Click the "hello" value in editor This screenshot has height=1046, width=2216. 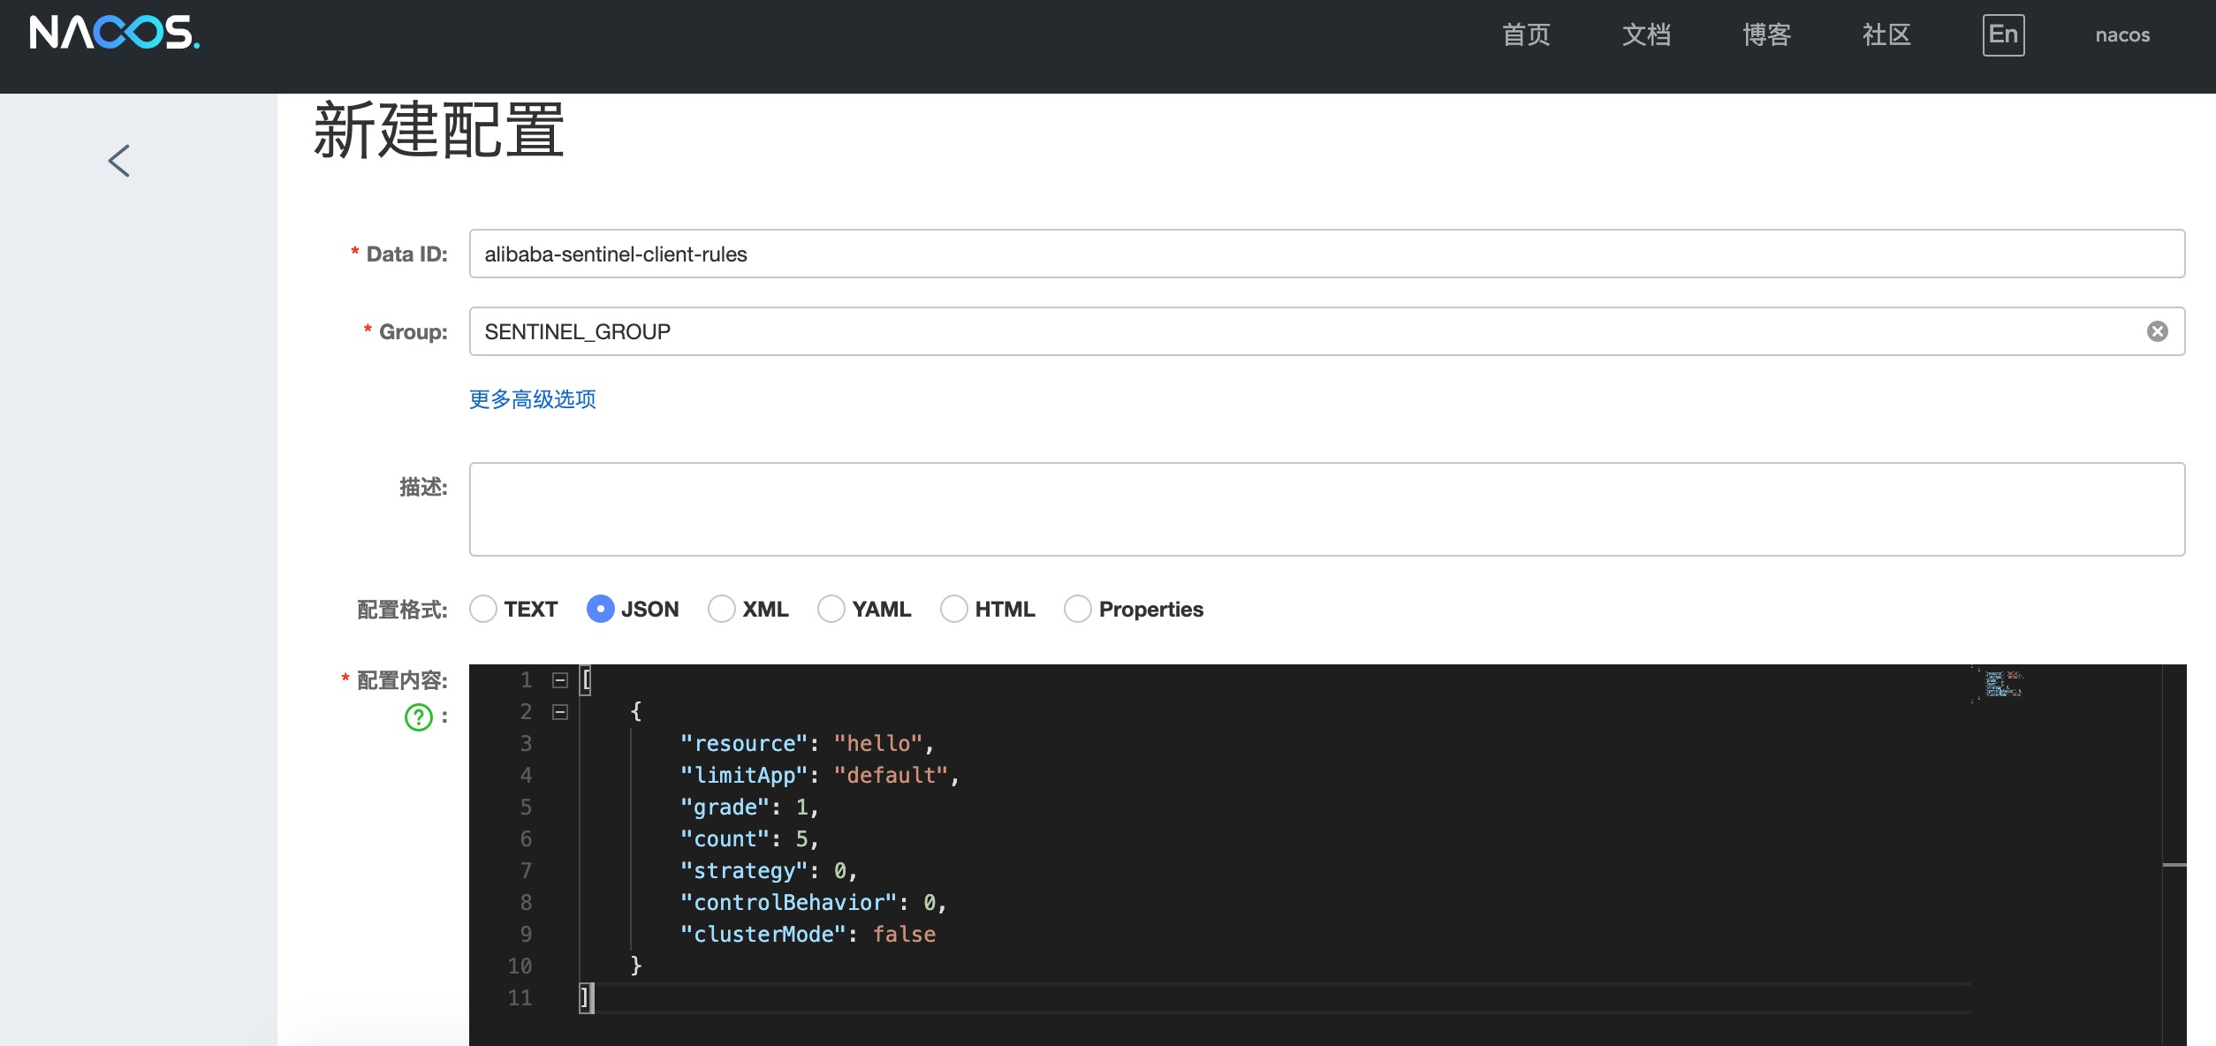(x=878, y=744)
